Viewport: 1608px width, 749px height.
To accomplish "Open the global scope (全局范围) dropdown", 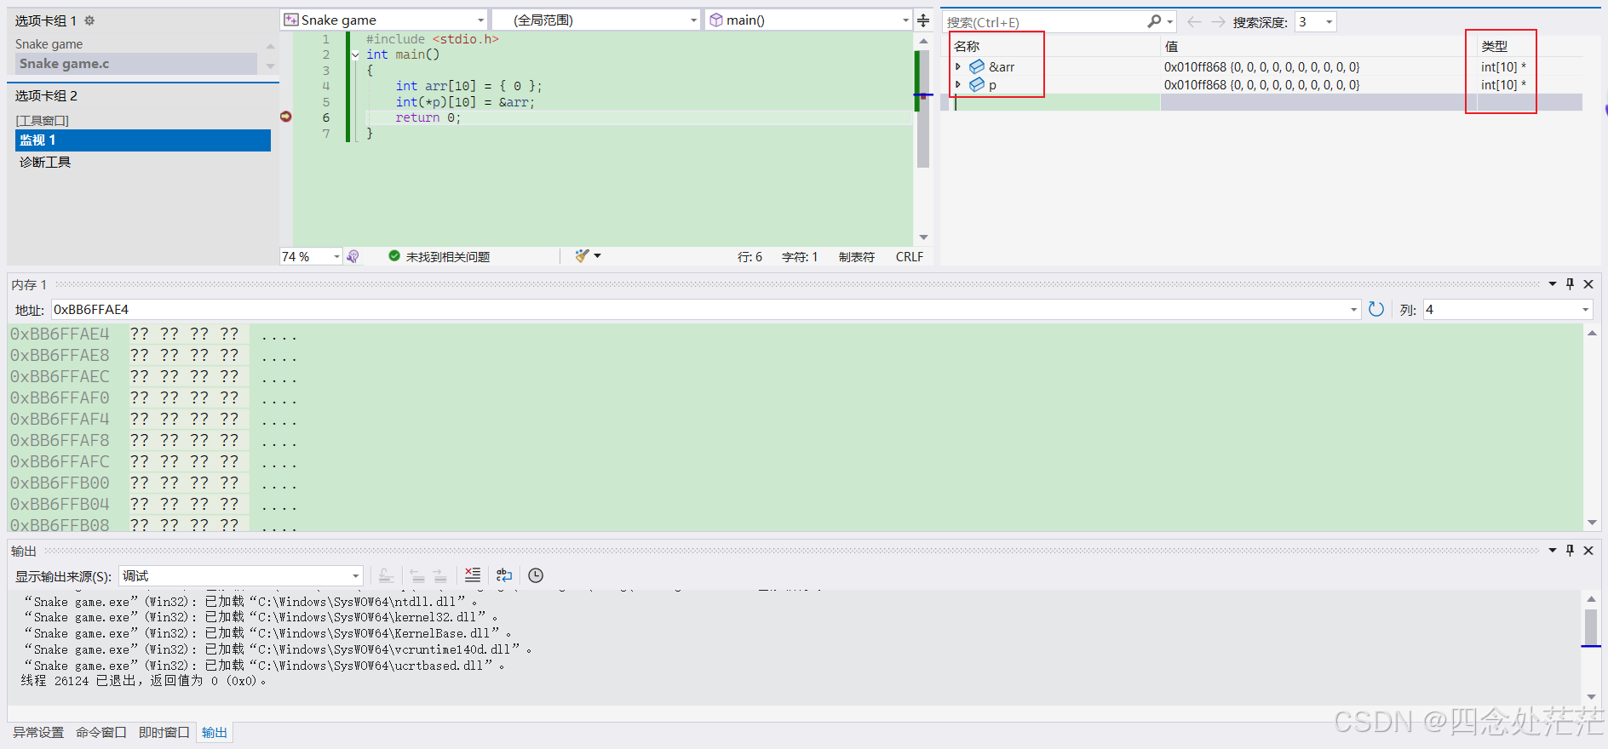I will [x=693, y=20].
